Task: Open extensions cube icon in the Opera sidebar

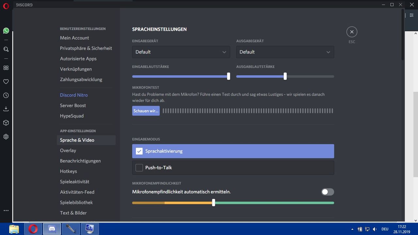Action: (6, 123)
